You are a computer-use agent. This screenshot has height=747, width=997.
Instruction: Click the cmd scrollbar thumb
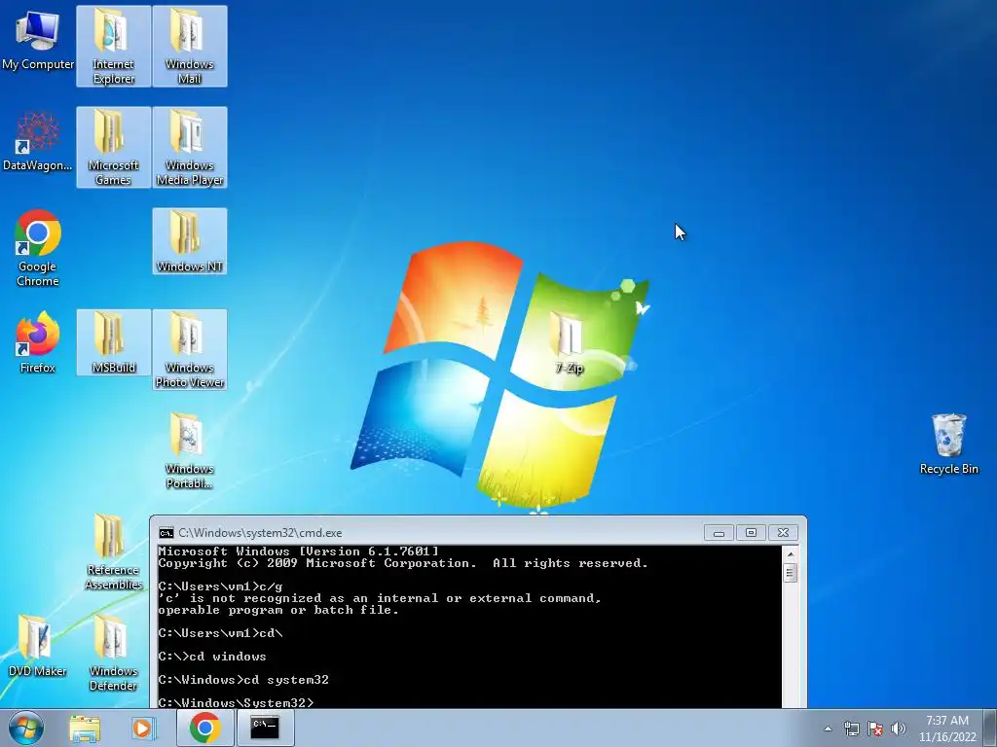click(x=791, y=573)
